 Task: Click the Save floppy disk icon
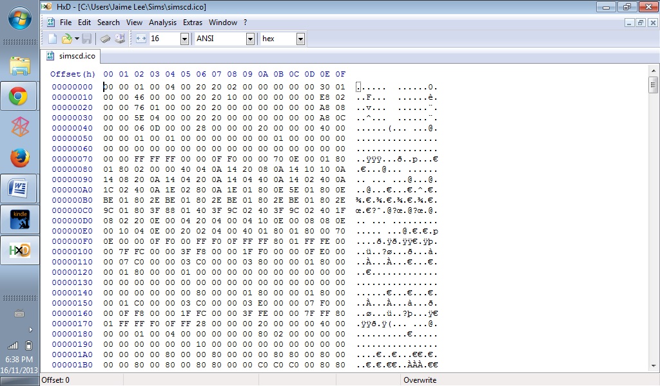coord(87,39)
